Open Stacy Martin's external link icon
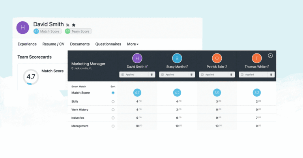Image resolution: width=303 pixels, height=158 pixels. (x=187, y=66)
